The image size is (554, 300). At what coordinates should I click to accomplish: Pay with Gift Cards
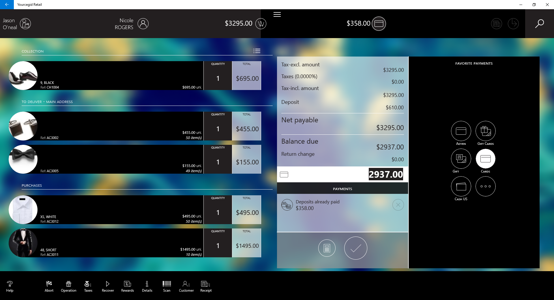click(x=485, y=131)
